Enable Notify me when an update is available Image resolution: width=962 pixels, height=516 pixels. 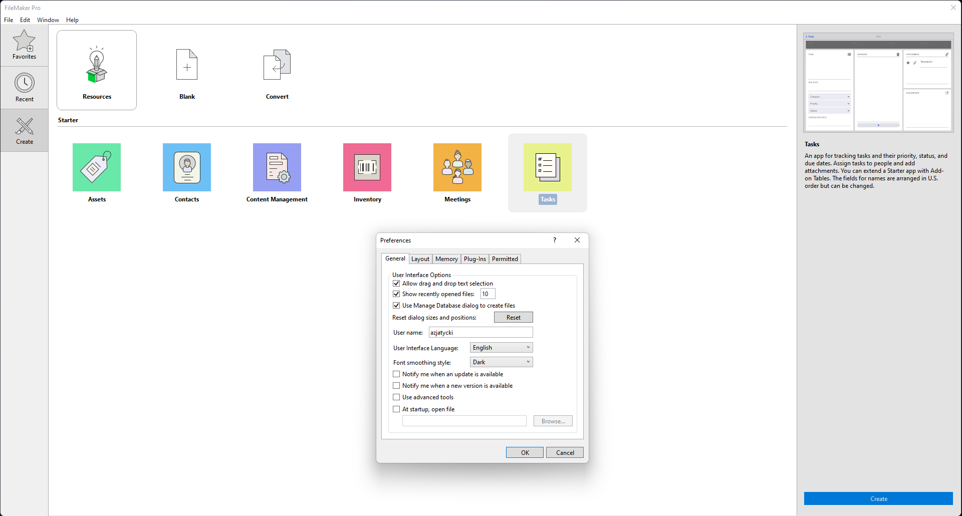pyautogui.click(x=396, y=374)
